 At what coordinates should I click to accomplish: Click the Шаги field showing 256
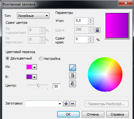click(x=81, y=30)
